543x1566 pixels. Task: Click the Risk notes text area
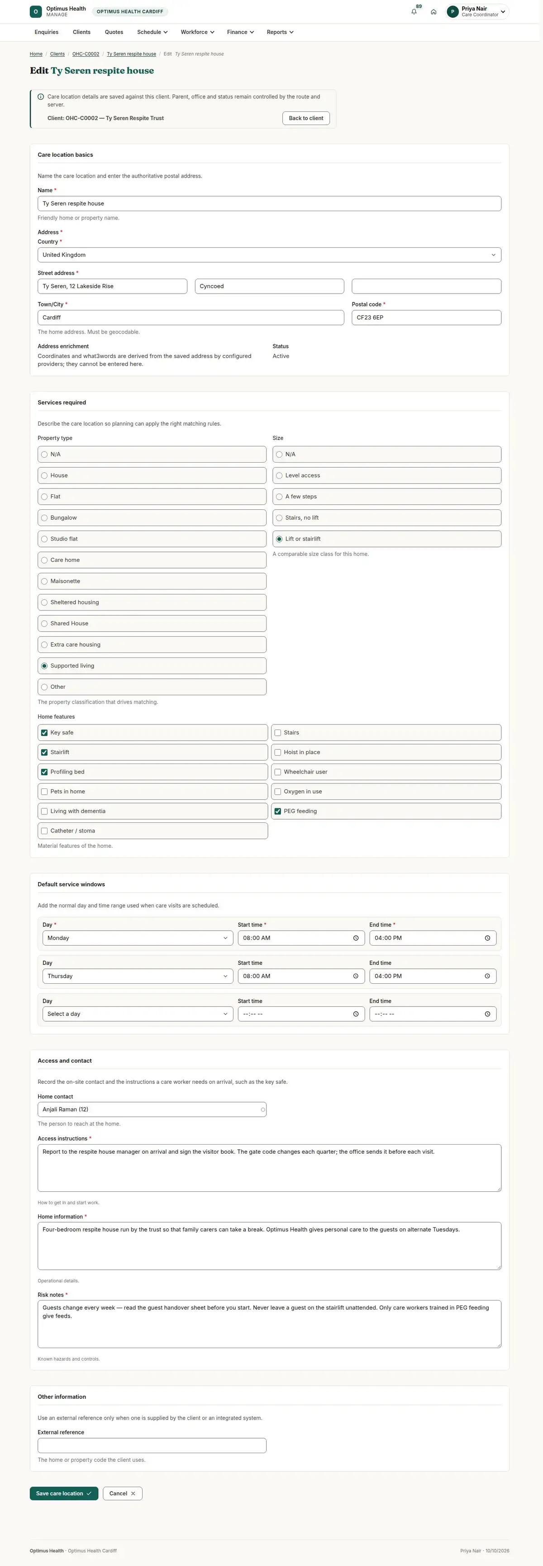pyautogui.click(x=269, y=1324)
